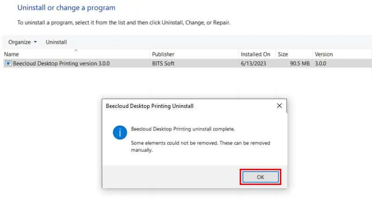This screenshot has height=208, width=372.
Task: Close the Beecloud Desktop Printing Uninstall dialog
Action: (x=279, y=106)
